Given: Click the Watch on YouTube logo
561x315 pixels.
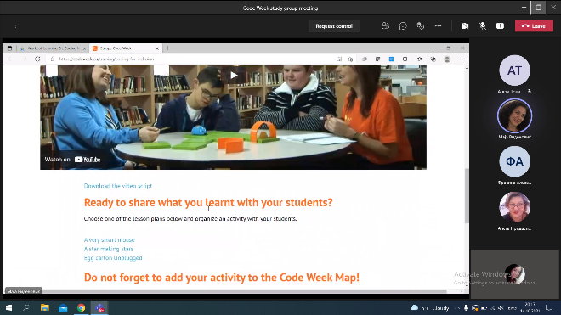Looking at the screenshot, I should (x=88, y=160).
